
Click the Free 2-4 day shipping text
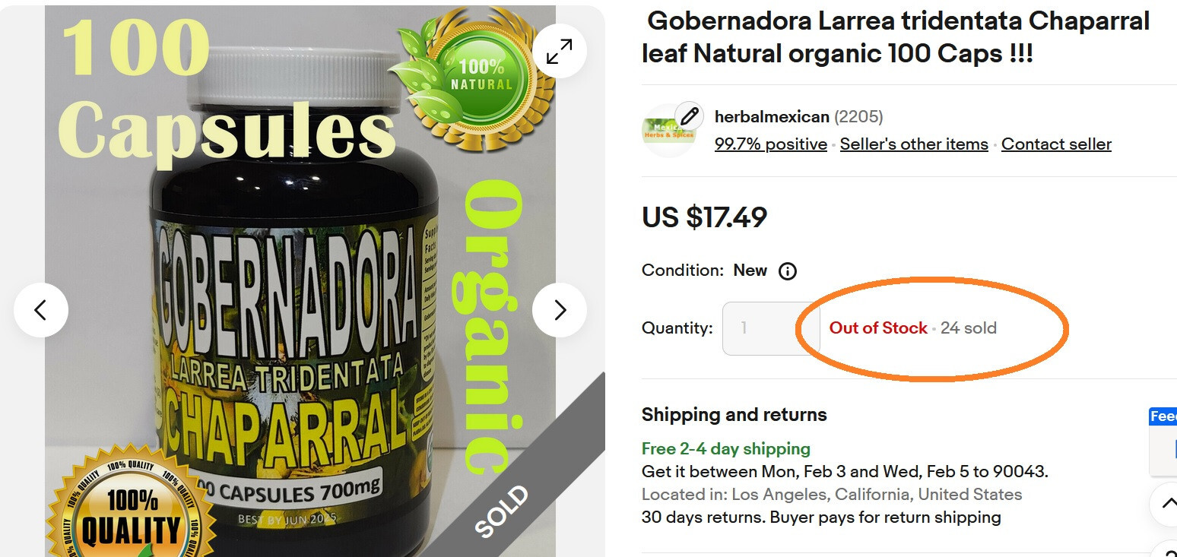(x=726, y=448)
